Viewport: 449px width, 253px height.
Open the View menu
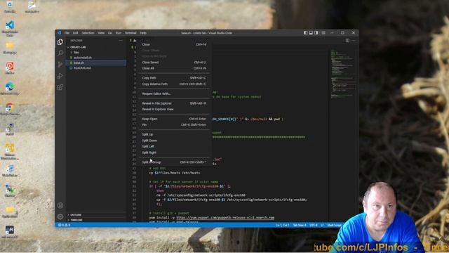101,33
